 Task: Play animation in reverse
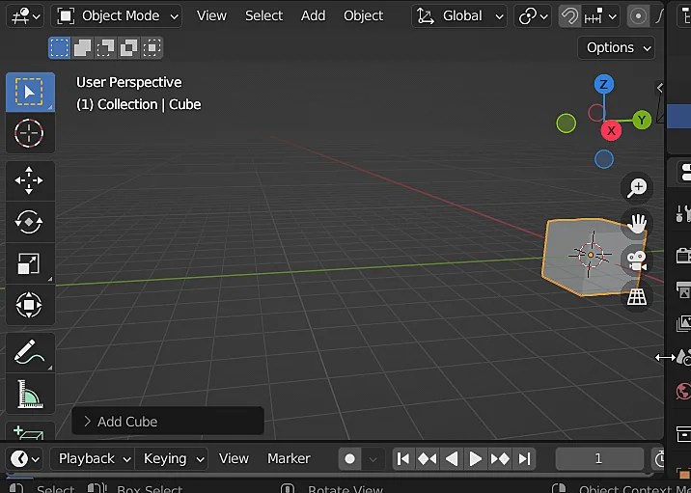(452, 459)
